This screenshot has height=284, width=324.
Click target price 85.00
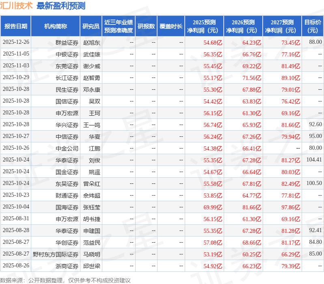[315, 254]
